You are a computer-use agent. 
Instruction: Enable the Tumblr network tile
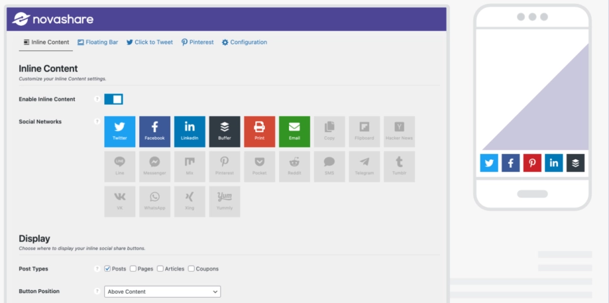click(x=400, y=166)
